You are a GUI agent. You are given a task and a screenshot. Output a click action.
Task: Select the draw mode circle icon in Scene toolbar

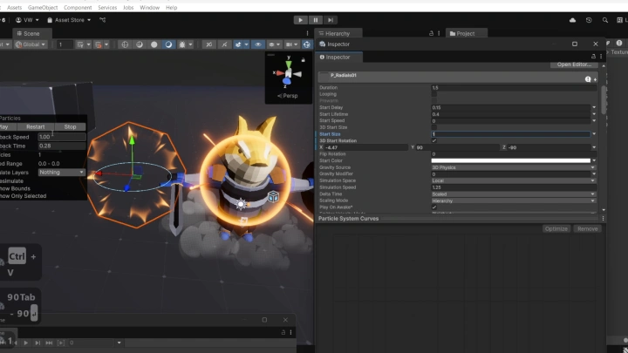click(x=140, y=44)
